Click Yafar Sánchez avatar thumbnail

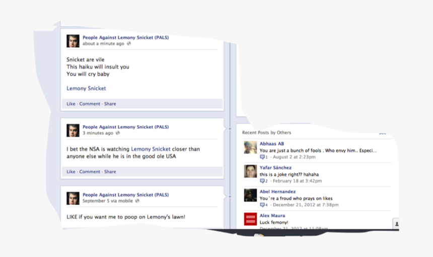250,171
